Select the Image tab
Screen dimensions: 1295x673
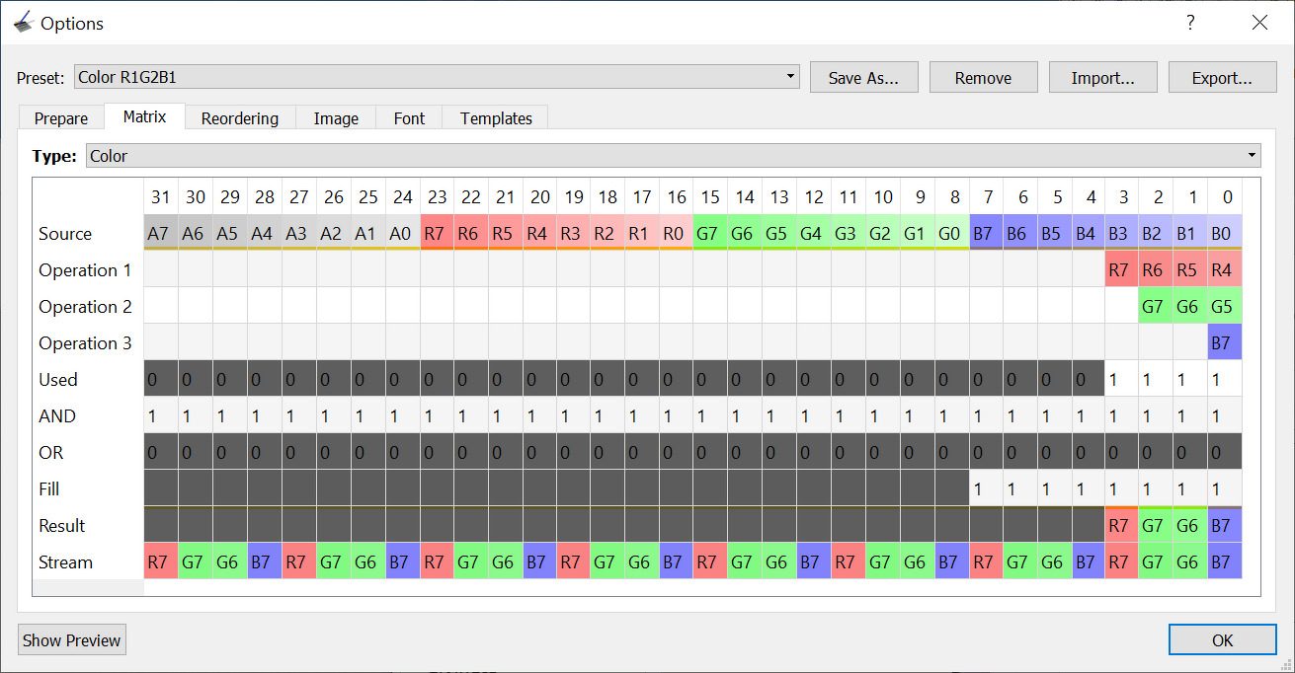tap(336, 118)
